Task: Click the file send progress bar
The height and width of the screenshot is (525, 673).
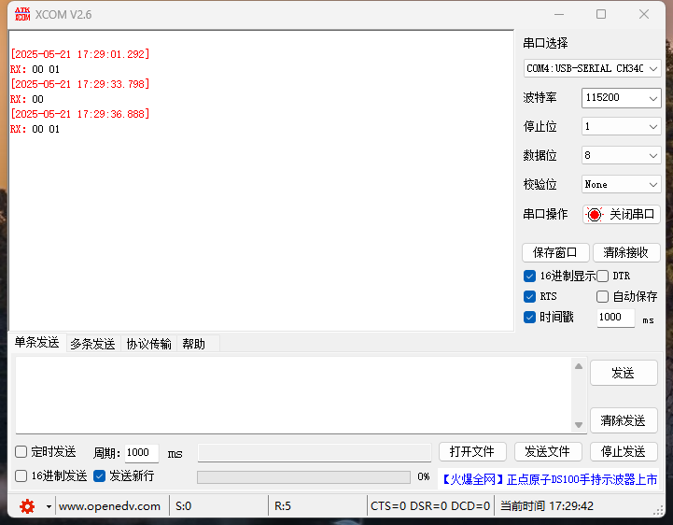Action: tap(304, 477)
